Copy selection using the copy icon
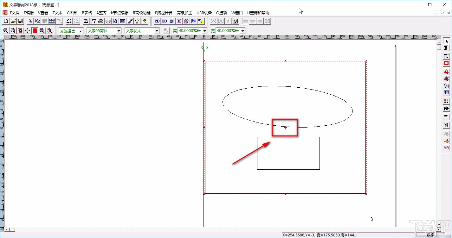This screenshot has width=452, height=238. [37, 21]
